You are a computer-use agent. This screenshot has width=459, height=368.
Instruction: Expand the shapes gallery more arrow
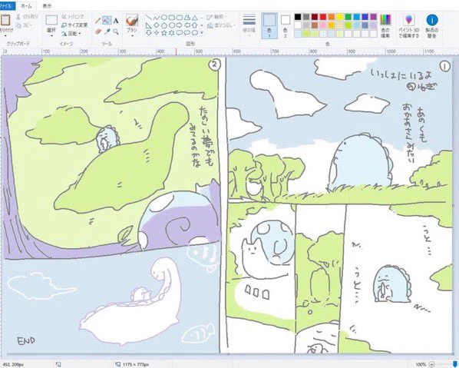202,33
